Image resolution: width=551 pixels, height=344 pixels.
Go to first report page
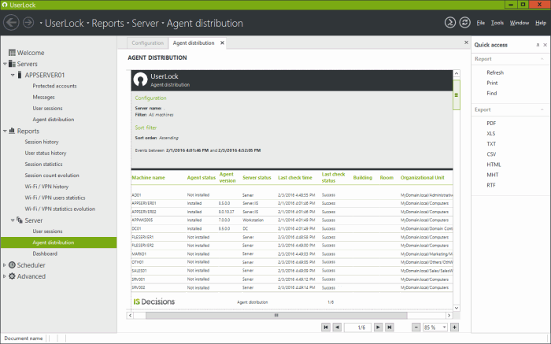(326, 327)
